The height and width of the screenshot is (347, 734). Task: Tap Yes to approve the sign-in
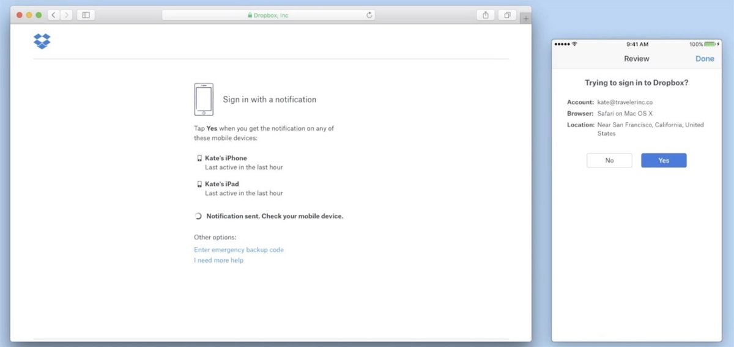pos(664,161)
